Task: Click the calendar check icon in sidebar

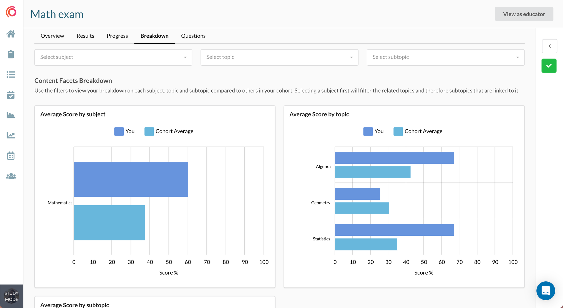Action: coord(11,95)
